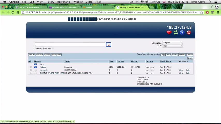Click the red power logout icon
The image size is (221, 124).
coord(189,33)
